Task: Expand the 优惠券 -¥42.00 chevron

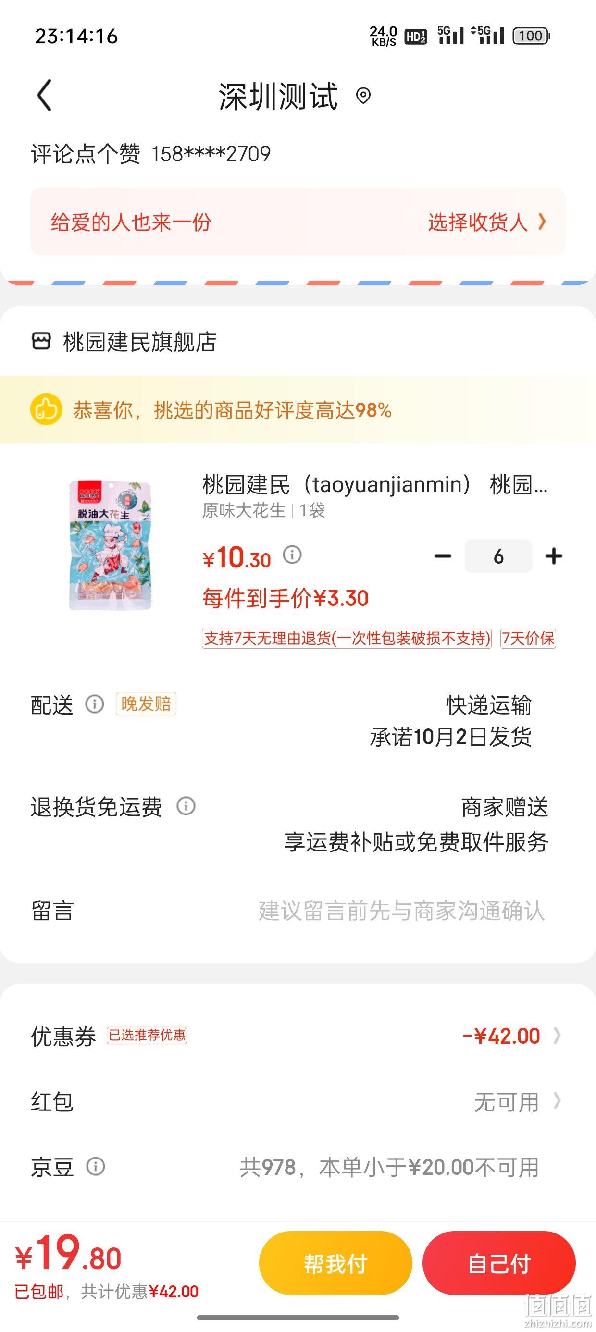Action: pyautogui.click(x=557, y=1036)
